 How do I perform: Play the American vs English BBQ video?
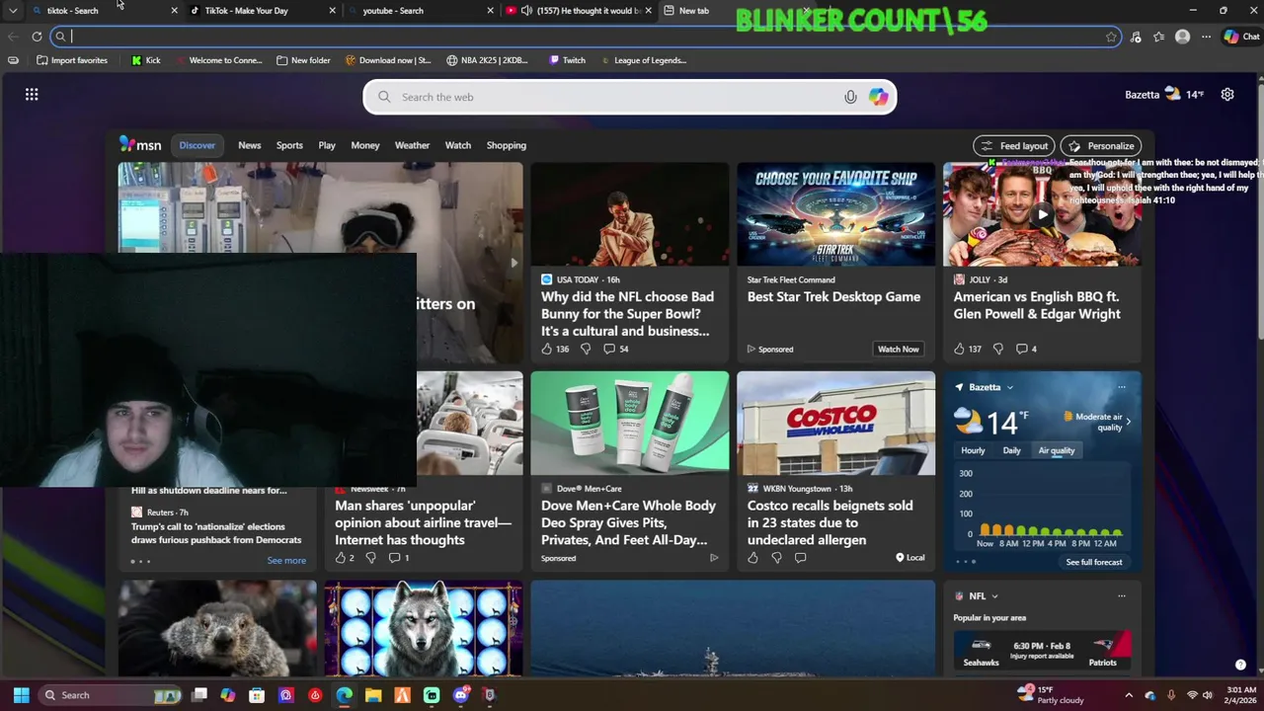1042,214
